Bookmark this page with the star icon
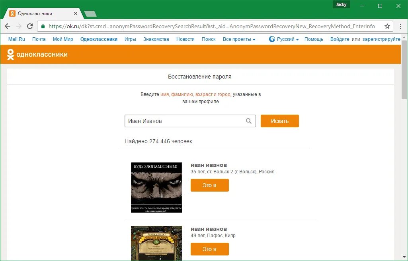 pos(387,26)
